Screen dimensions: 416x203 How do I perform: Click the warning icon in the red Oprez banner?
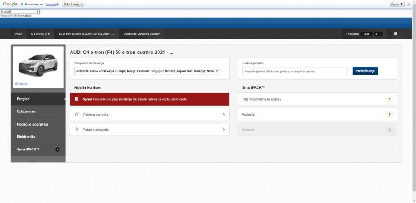pyautogui.click(x=77, y=99)
